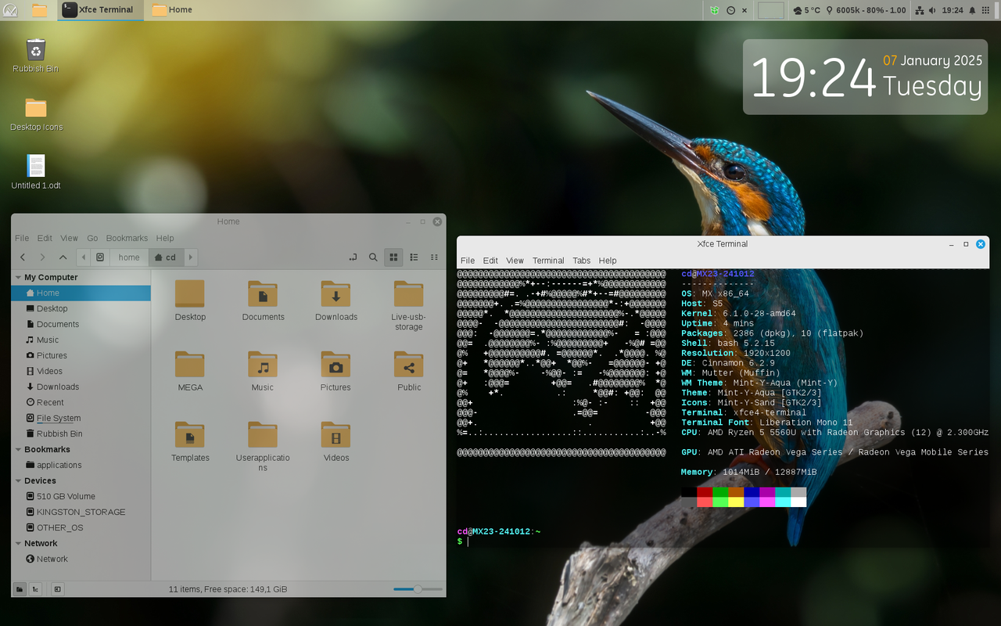Select Rubbish Bin in sidebar

(81, 434)
